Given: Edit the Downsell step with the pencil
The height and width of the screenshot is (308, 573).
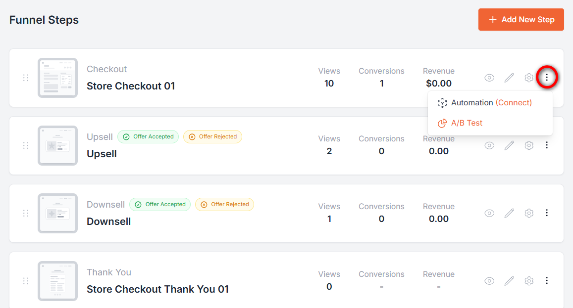Looking at the screenshot, I should click(x=509, y=213).
